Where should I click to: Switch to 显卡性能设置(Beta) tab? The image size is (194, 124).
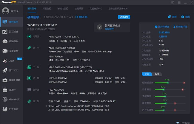pyautogui.click(x=118, y=9)
